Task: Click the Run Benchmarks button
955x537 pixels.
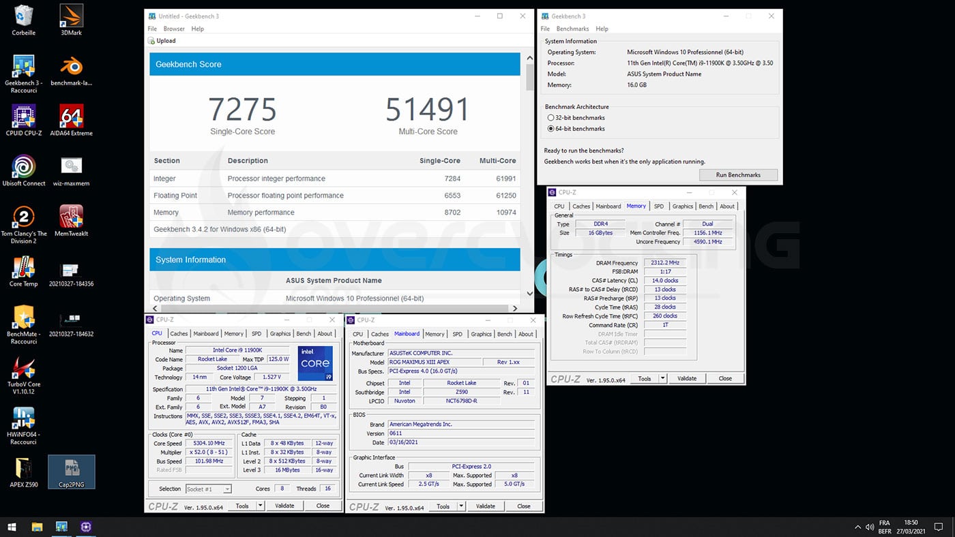Action: [x=738, y=175]
